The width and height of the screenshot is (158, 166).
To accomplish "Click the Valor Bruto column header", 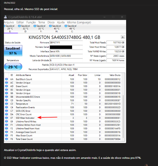I will point(115,75).
